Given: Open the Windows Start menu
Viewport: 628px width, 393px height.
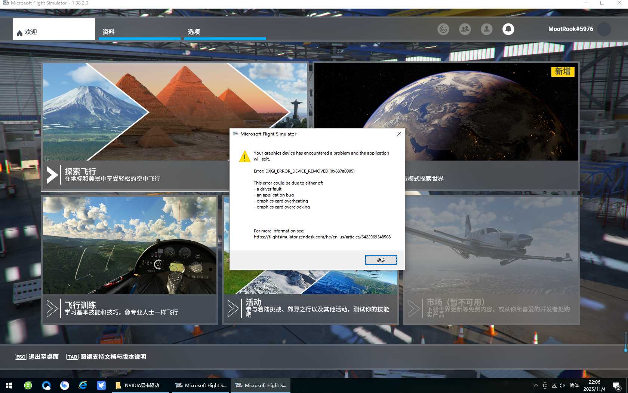Looking at the screenshot, I should coord(9,385).
